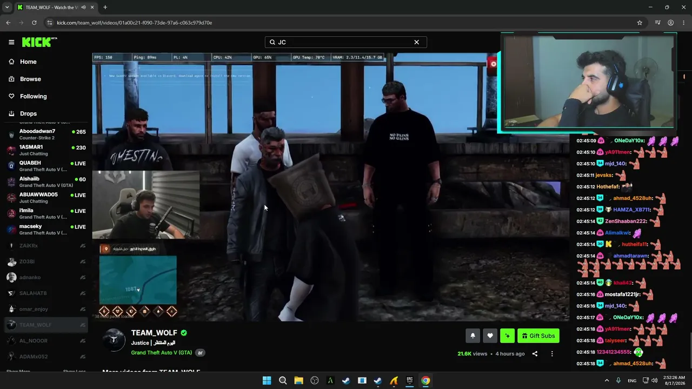The image size is (692, 389).
Task: Open Windows taskbar search
Action: coord(283,380)
